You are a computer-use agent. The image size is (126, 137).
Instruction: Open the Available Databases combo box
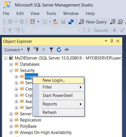pyautogui.click(x=54, y=30)
